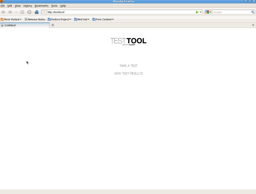The width and height of the screenshot is (256, 194).
Task: Open the Tools menu
Action: pyautogui.click(x=54, y=6)
